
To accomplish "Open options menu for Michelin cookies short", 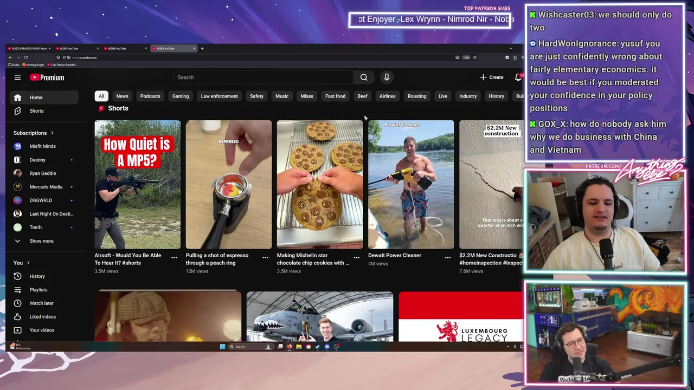I will tap(356, 257).
